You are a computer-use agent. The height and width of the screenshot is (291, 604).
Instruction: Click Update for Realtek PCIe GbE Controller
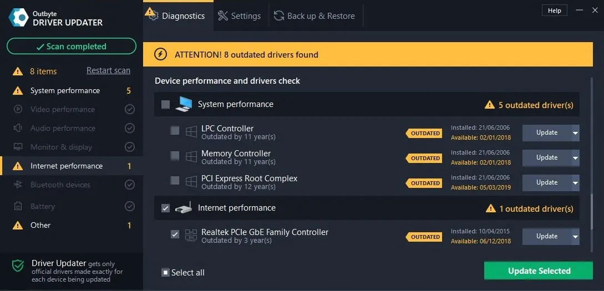coord(547,236)
